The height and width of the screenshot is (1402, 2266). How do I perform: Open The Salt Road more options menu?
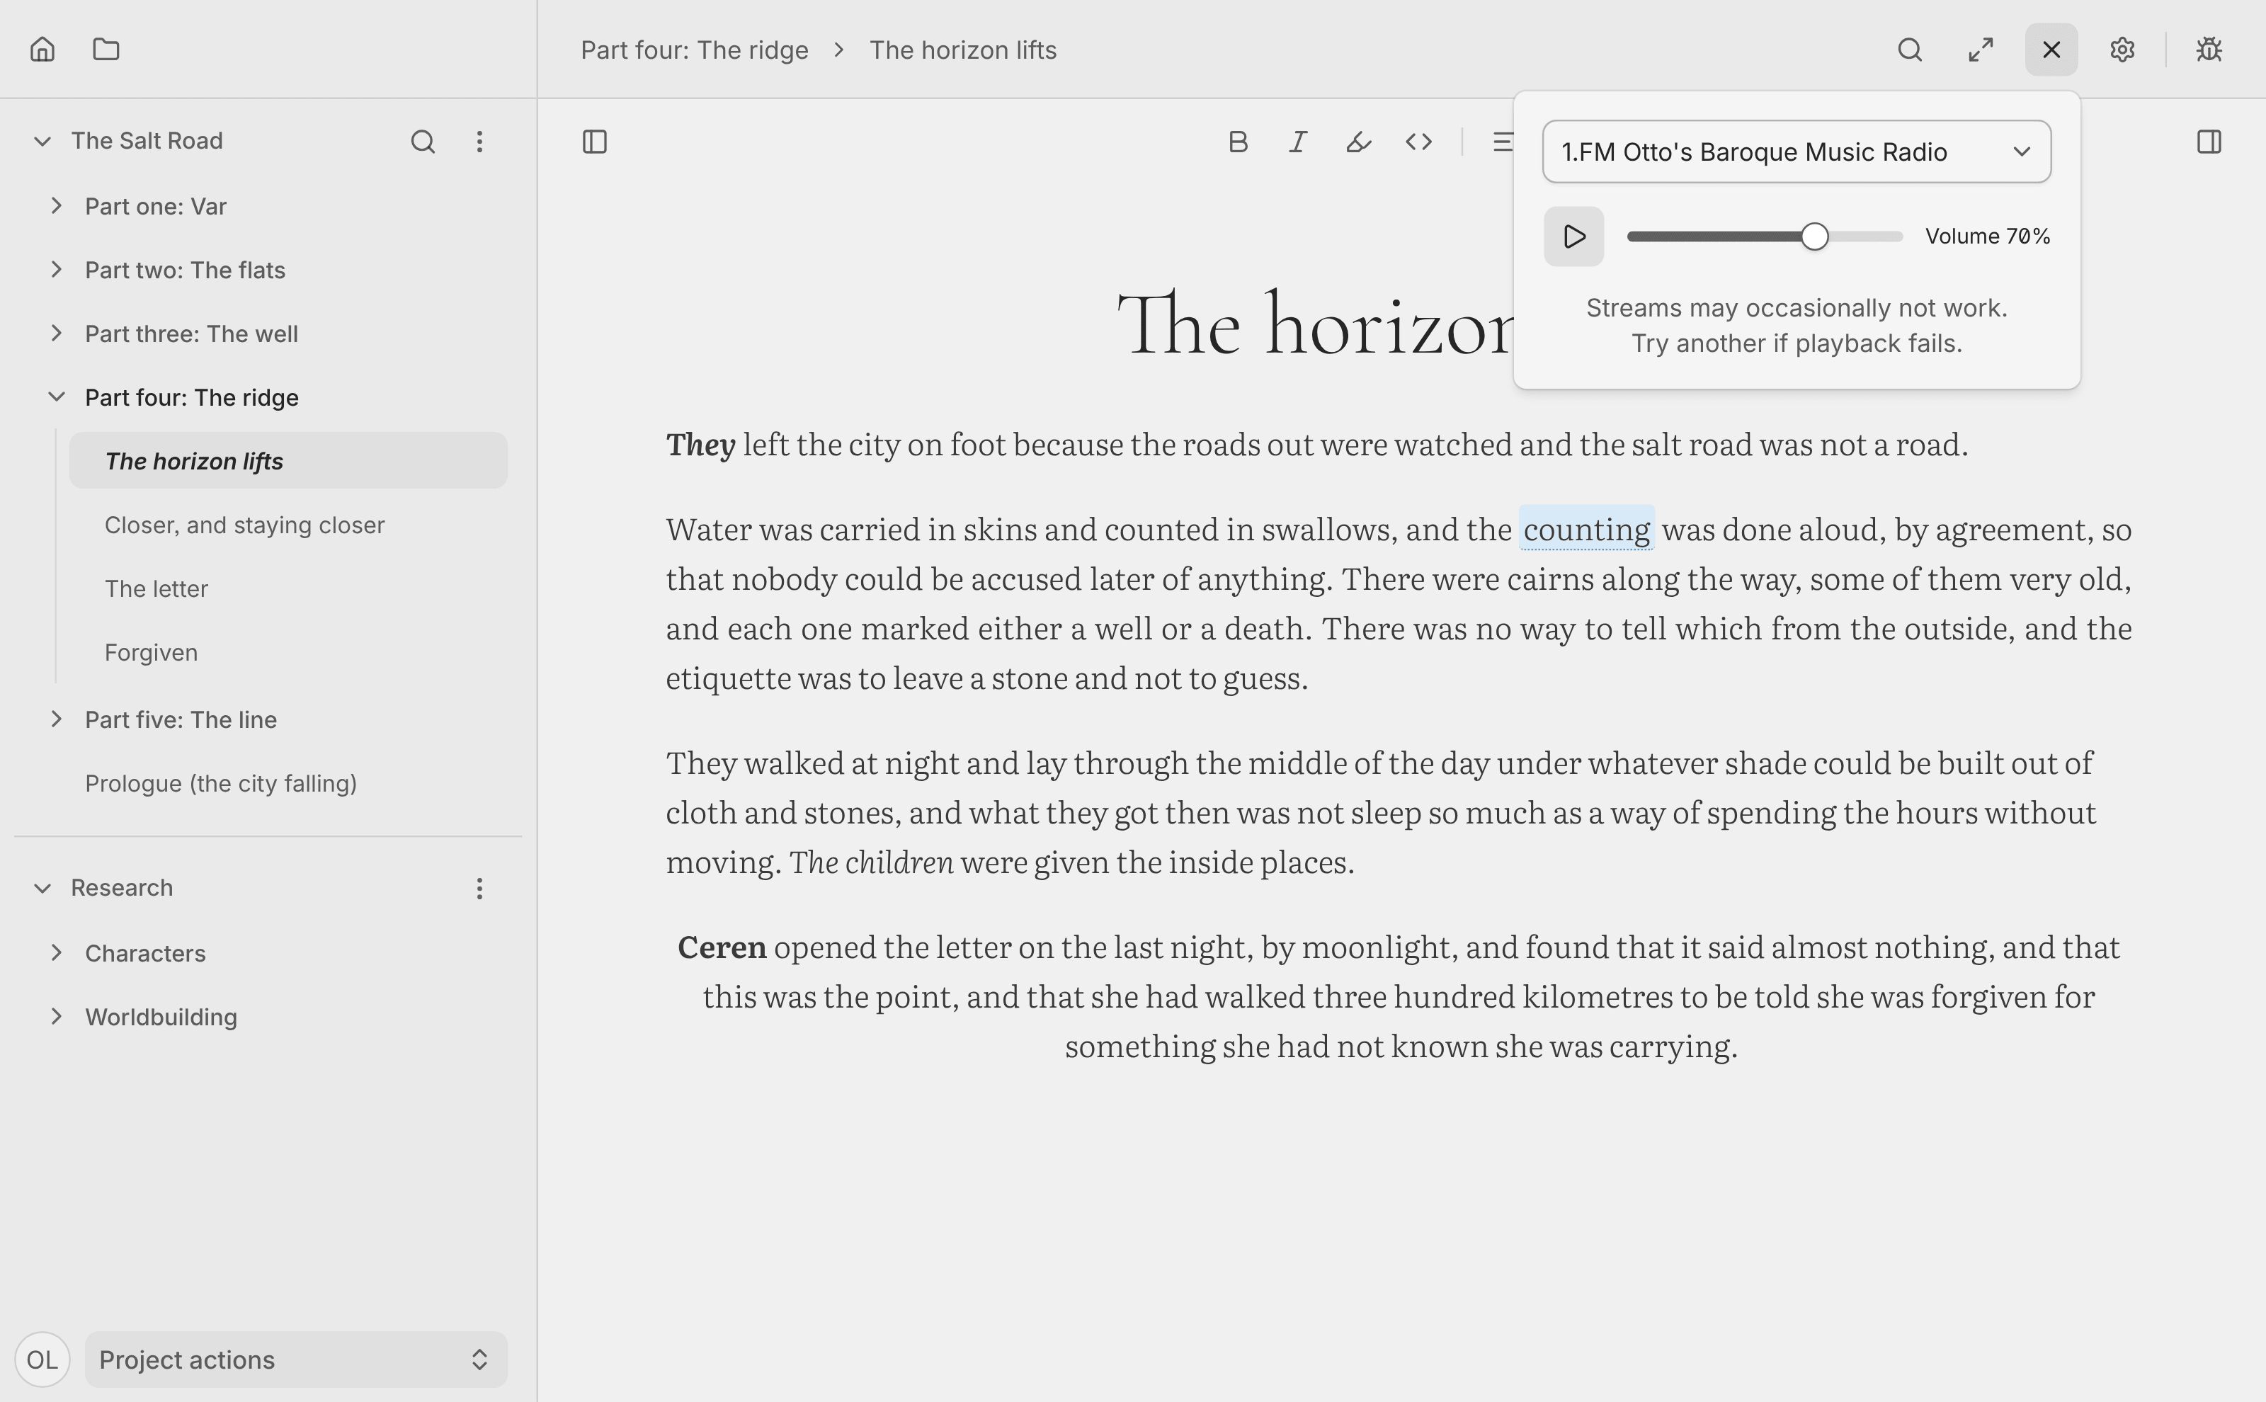(479, 141)
